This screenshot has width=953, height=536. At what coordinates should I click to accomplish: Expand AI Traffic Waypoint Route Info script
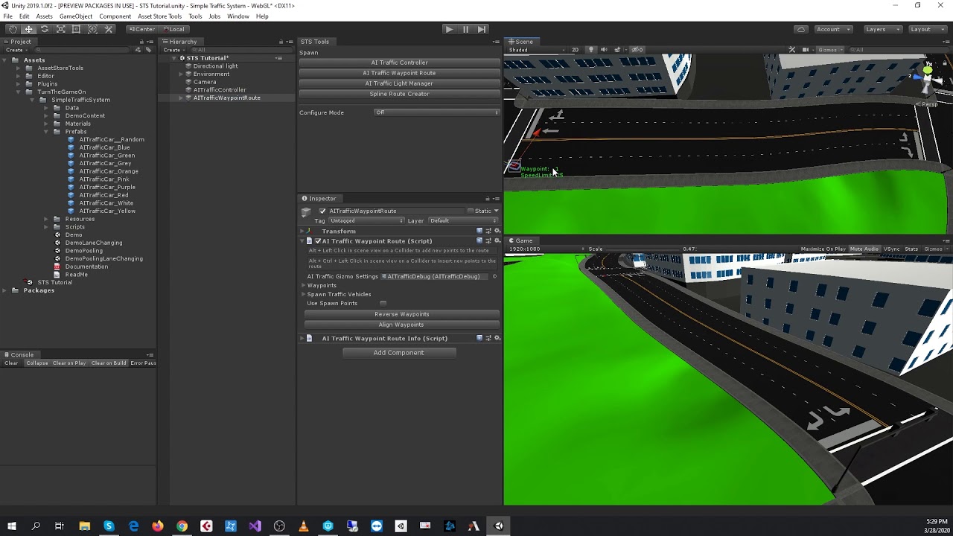coord(303,338)
